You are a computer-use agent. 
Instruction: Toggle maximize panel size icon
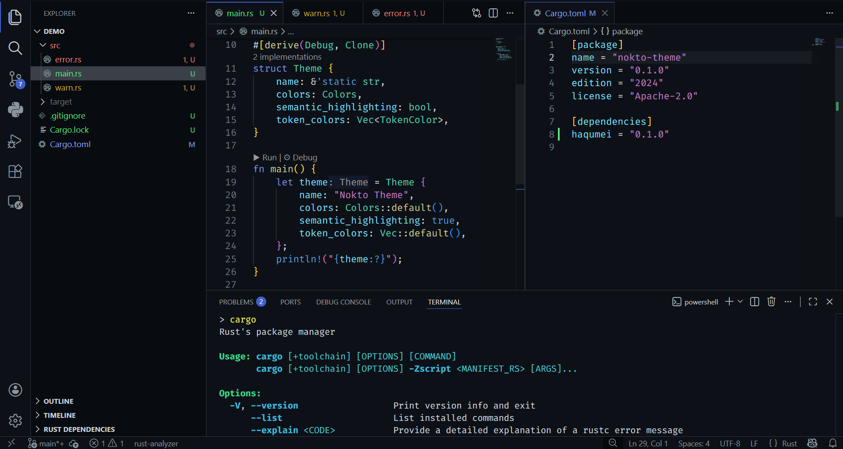pyautogui.click(x=812, y=301)
